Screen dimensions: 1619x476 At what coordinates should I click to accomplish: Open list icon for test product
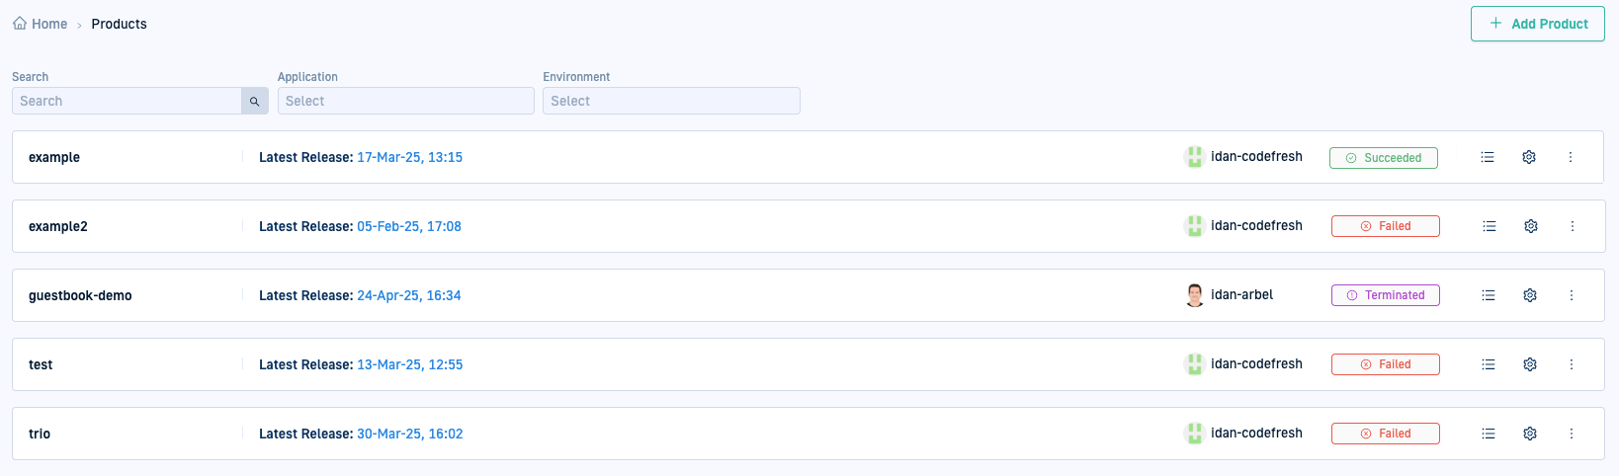[1488, 364]
